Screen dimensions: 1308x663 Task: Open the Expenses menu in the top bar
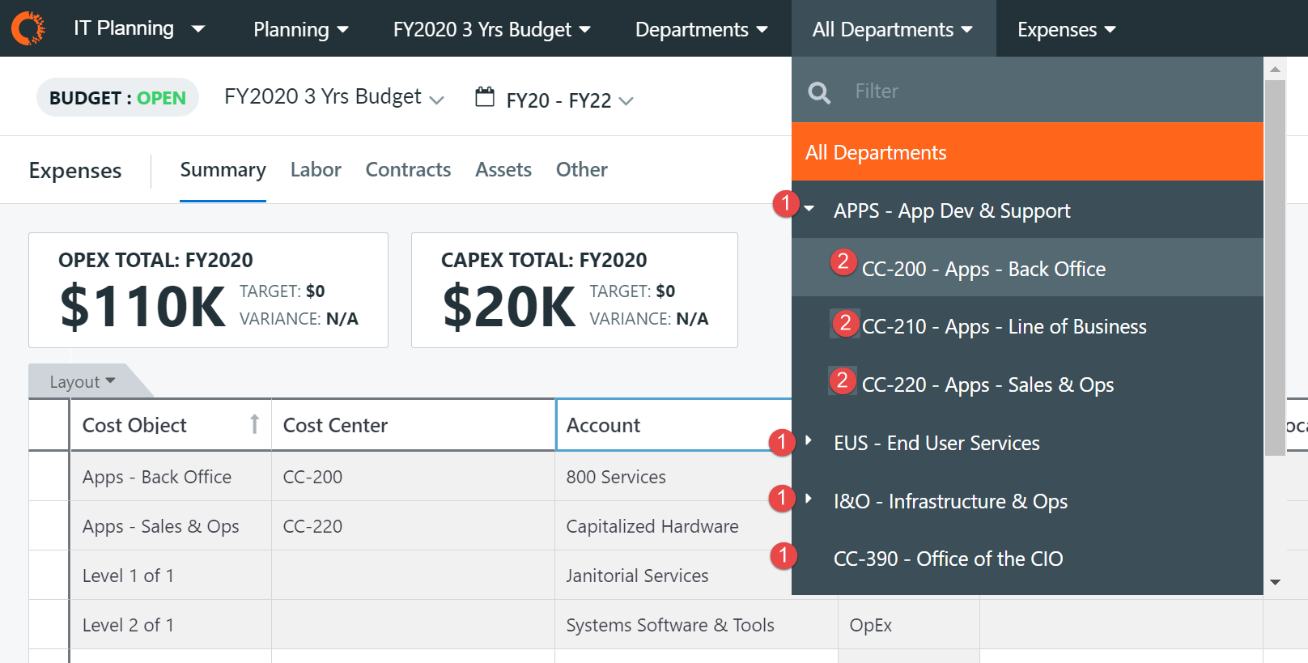(x=1066, y=30)
